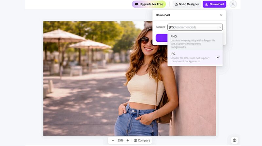
Task: Click the zoom out minus icon
Action: click(x=113, y=140)
